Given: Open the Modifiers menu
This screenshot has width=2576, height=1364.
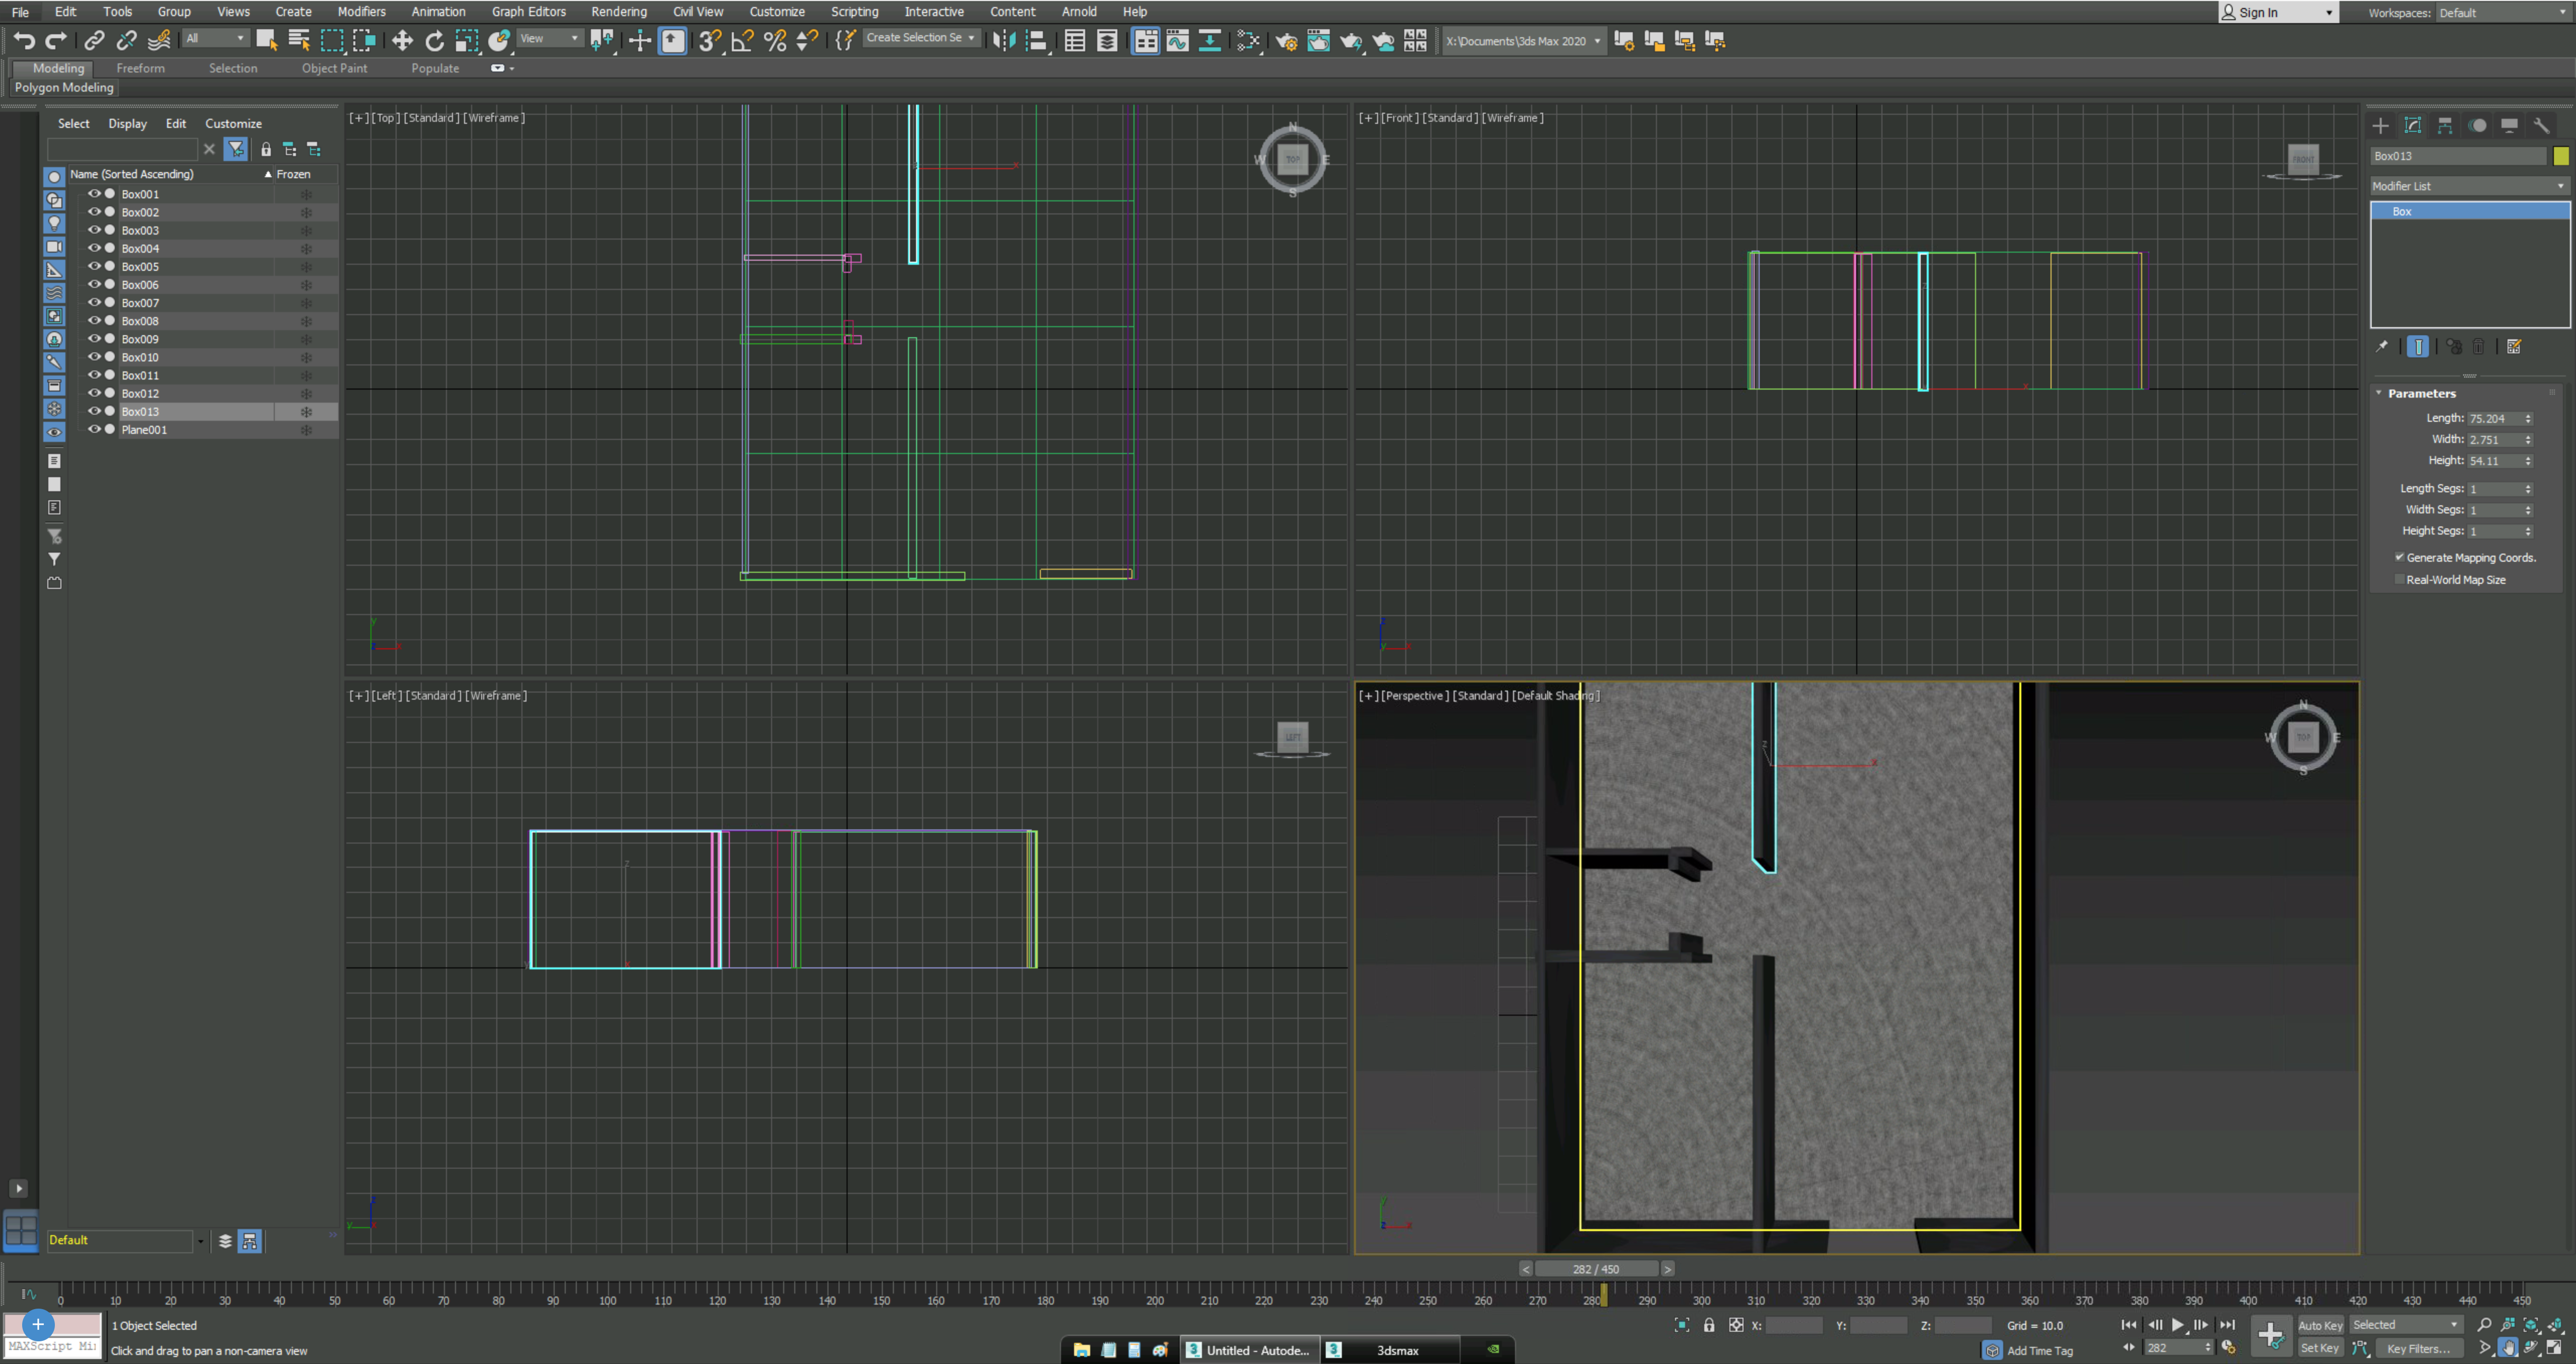Looking at the screenshot, I should point(361,12).
